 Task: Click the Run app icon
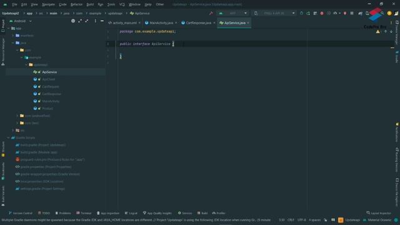[301, 13]
